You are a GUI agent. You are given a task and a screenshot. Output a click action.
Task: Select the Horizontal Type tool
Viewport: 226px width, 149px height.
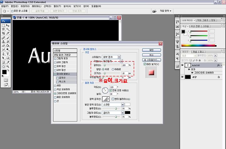tap(8, 54)
